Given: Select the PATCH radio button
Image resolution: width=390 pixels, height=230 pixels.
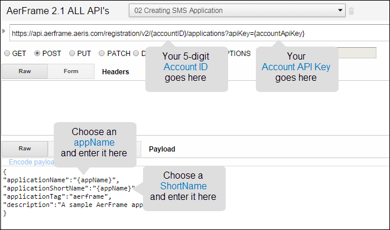Looking at the screenshot, I should click(102, 53).
